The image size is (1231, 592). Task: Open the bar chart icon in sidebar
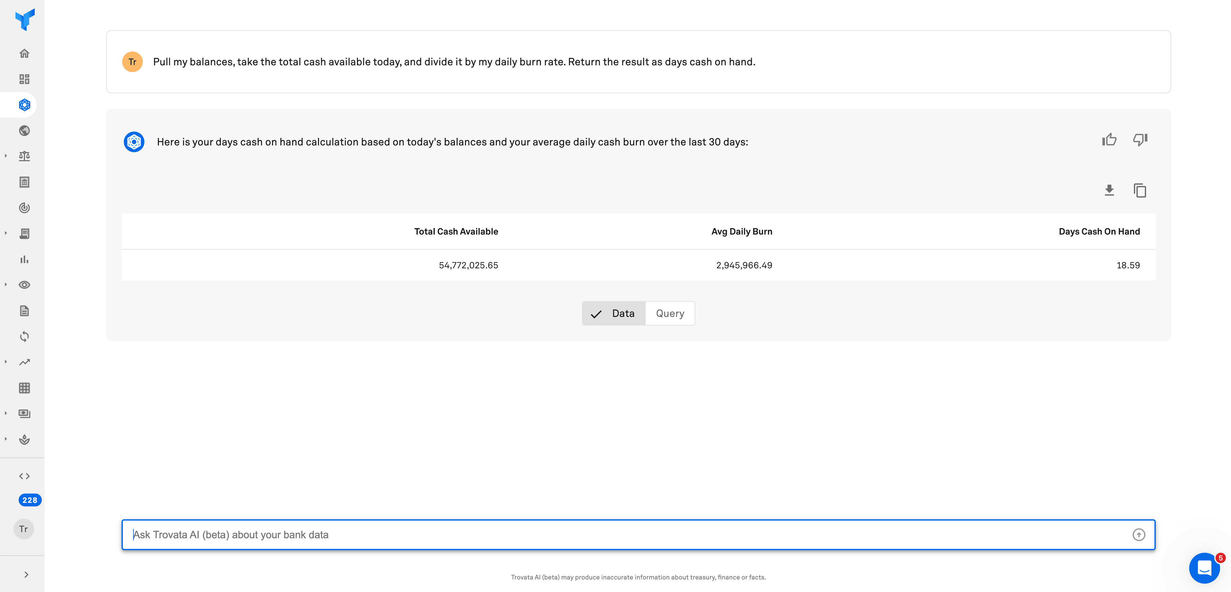[24, 259]
